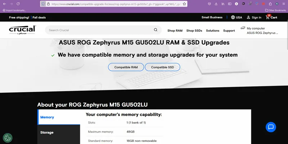Go to Small Business page
The width and height of the screenshot is (288, 144).
tap(212, 17)
